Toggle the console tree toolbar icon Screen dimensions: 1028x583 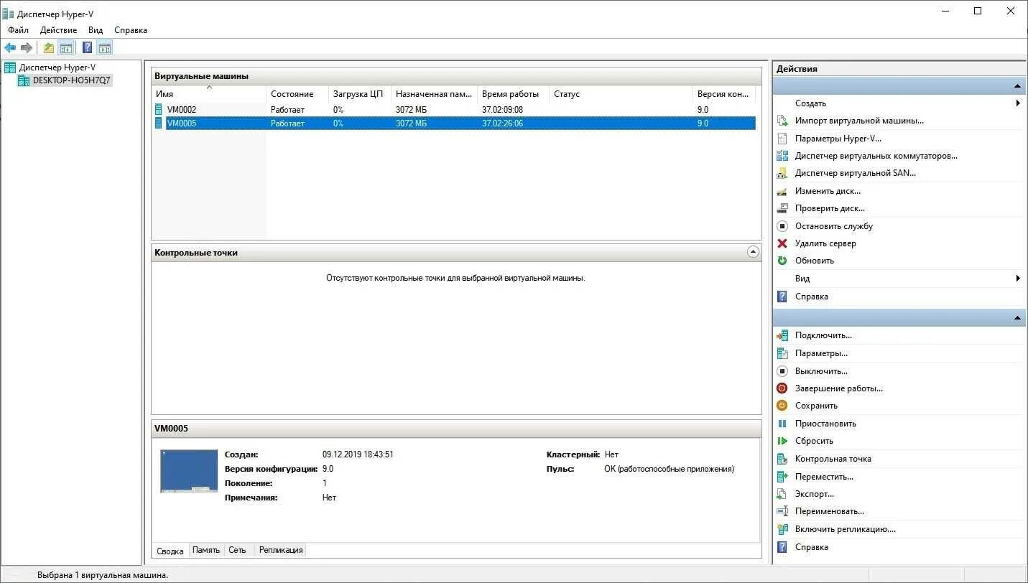tap(66, 48)
